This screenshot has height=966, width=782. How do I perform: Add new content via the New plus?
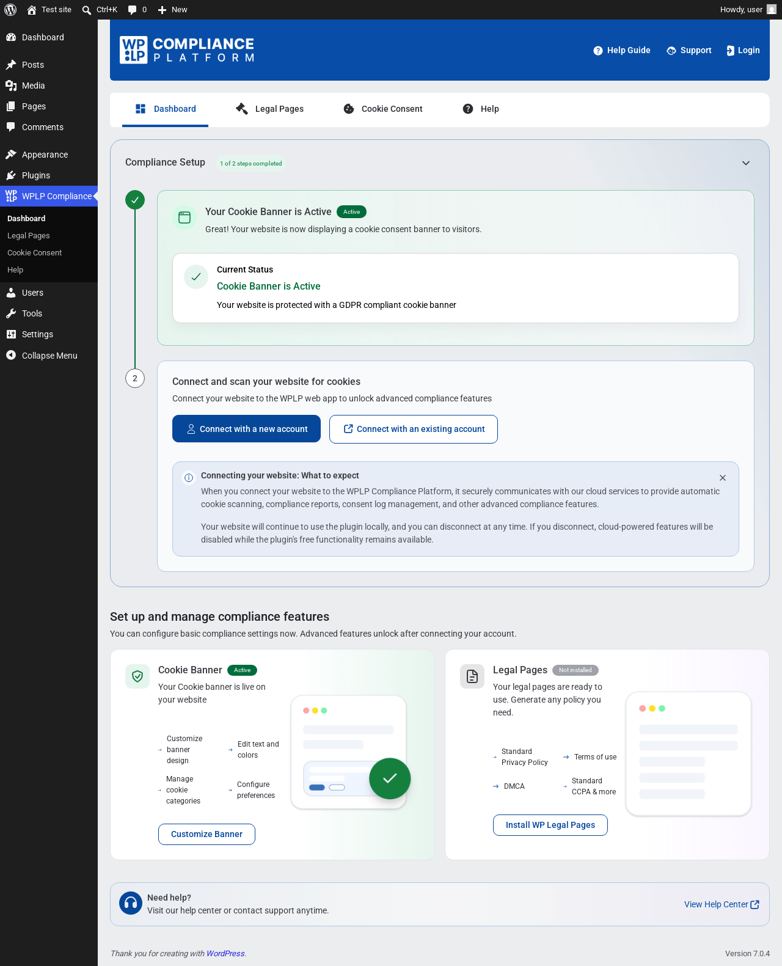tap(162, 10)
